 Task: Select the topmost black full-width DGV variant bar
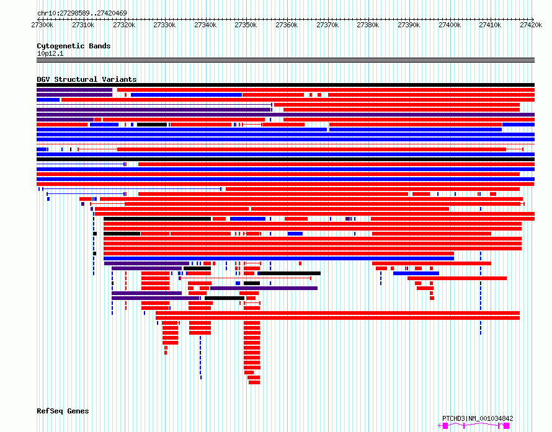(285, 85)
